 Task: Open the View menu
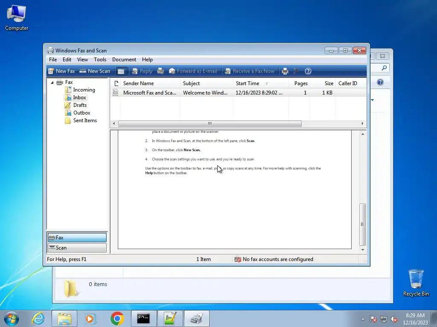coord(82,60)
